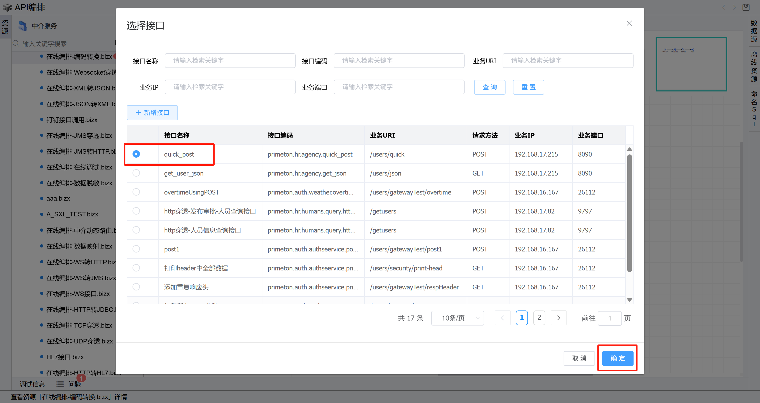Select the post1 interface radio button
This screenshot has width=760, height=403.
pos(136,249)
